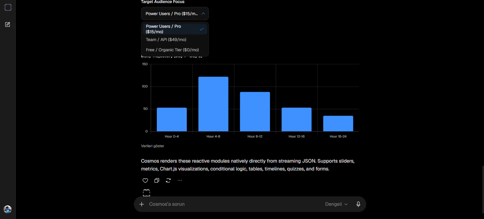Click the vertical scrollbar thumb on the right
Viewport: 484px width, 219px height.
(482, 189)
